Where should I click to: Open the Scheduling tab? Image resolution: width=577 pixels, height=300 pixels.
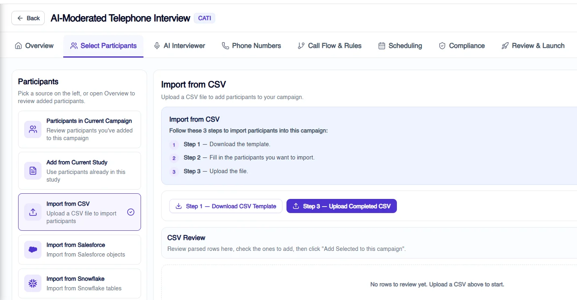[400, 46]
